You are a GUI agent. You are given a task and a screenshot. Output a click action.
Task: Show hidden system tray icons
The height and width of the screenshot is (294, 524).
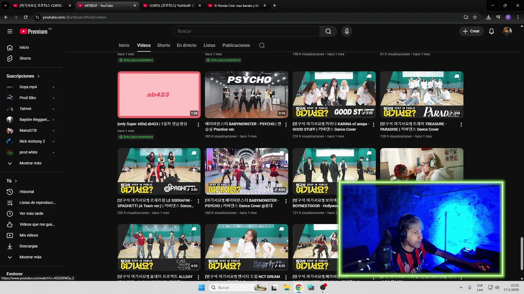coord(461,287)
